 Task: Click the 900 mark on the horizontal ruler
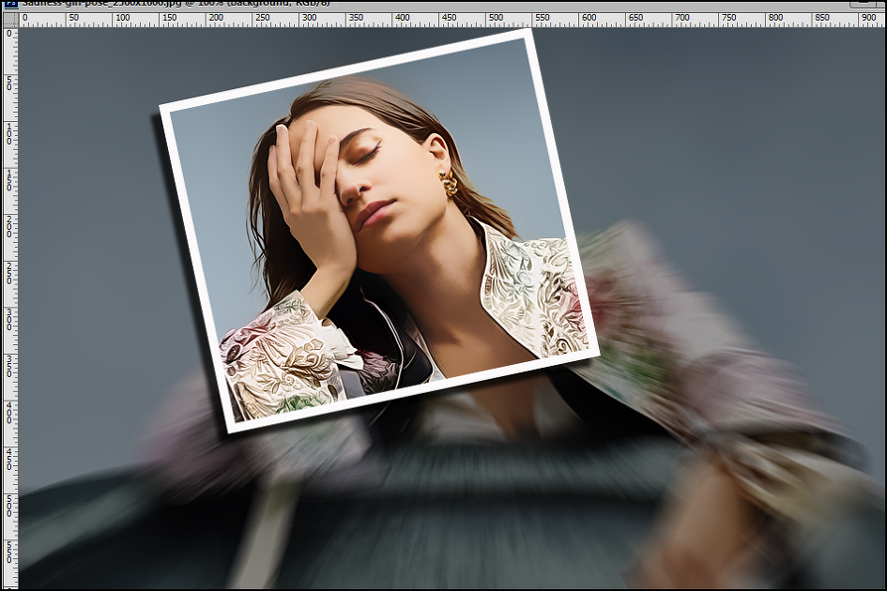[869, 18]
